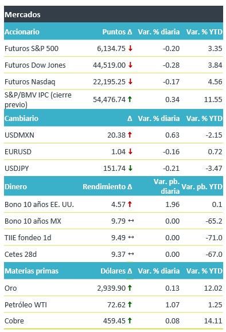Viewport: 226px width, 332px height.
Task: Click the green down arrow beside USDJPY
Action: 130,168
